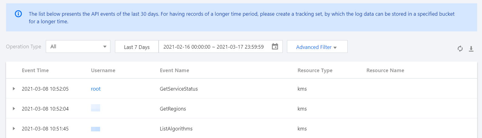
Task: Select the Last 7 Days range
Action: click(x=137, y=47)
